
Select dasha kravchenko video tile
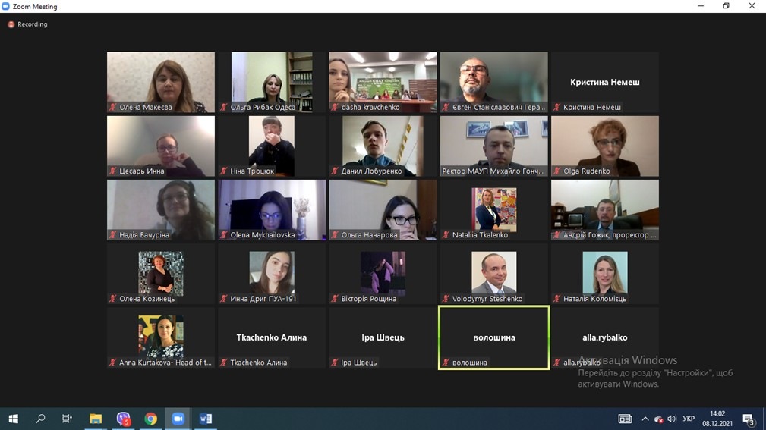click(x=383, y=83)
